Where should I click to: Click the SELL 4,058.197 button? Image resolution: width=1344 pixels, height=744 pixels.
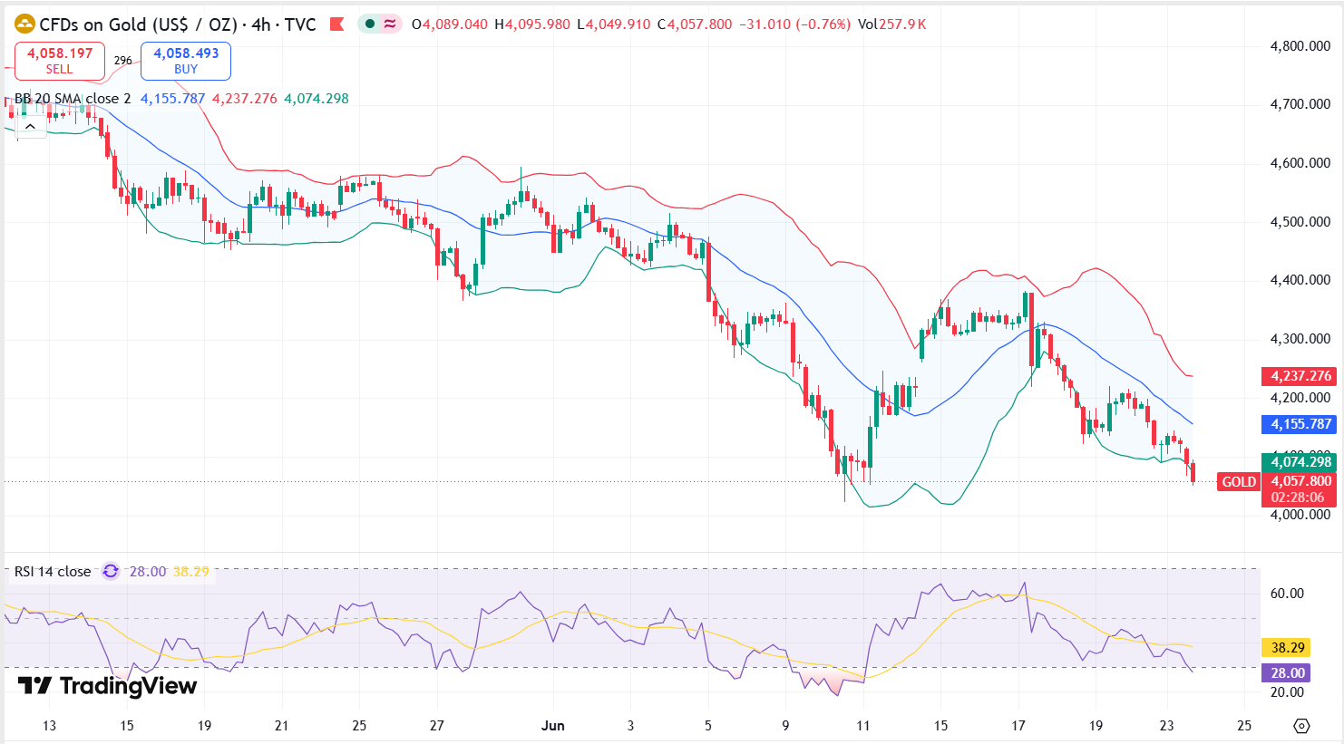point(60,61)
